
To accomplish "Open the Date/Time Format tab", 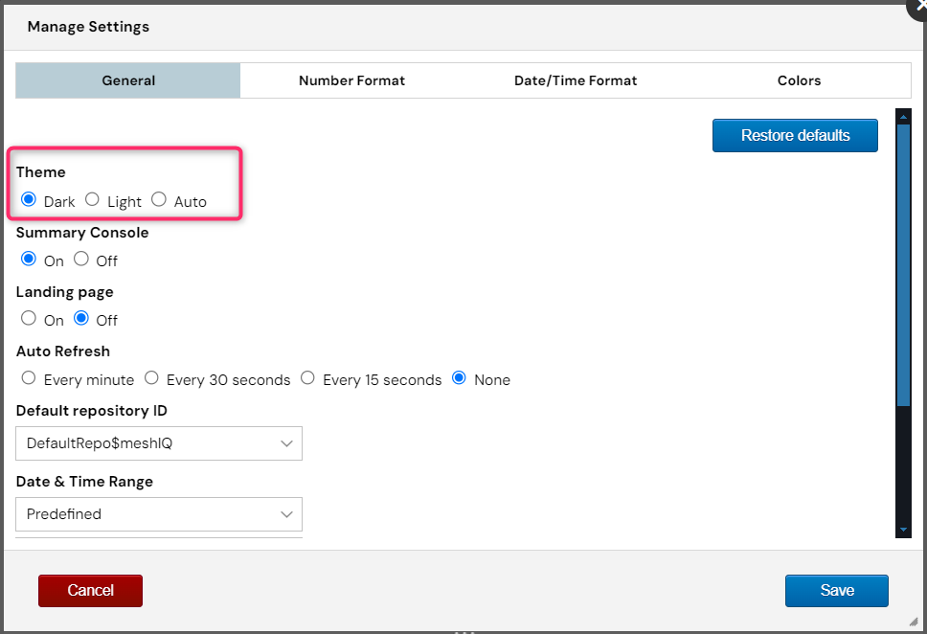I will click(x=576, y=80).
